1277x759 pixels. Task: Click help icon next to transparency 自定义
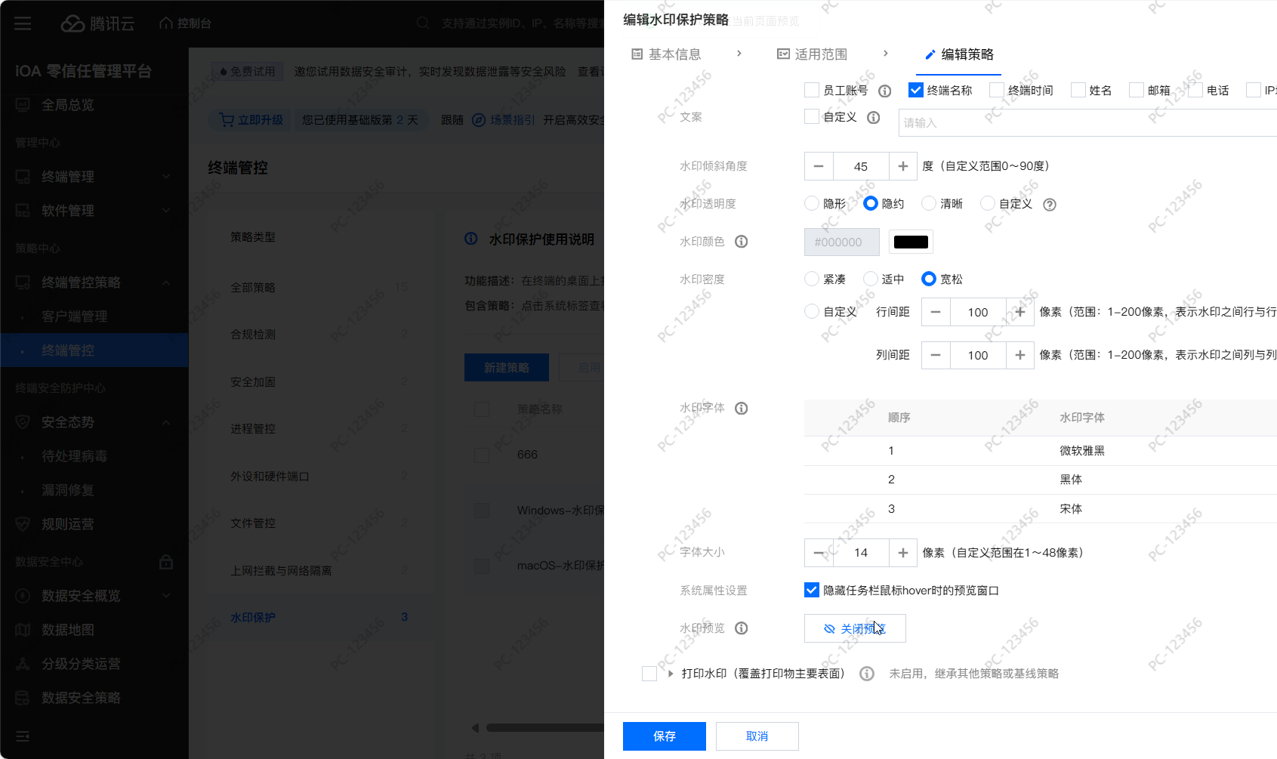1050,204
